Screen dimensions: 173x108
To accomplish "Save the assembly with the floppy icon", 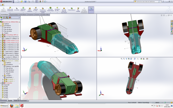I will (x=25, y=2).
